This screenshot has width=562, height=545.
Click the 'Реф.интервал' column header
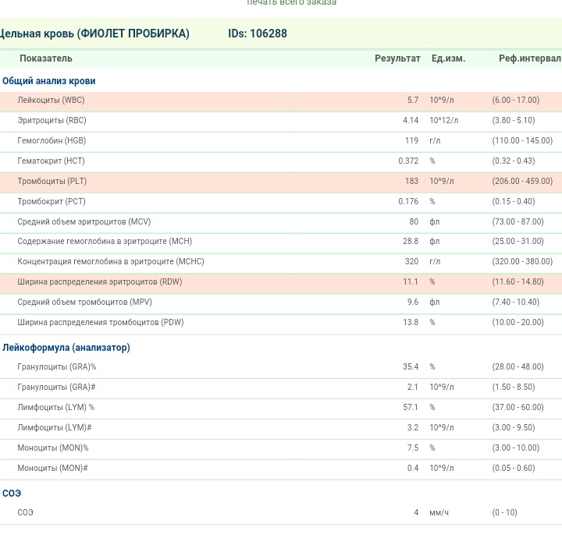[x=530, y=58]
